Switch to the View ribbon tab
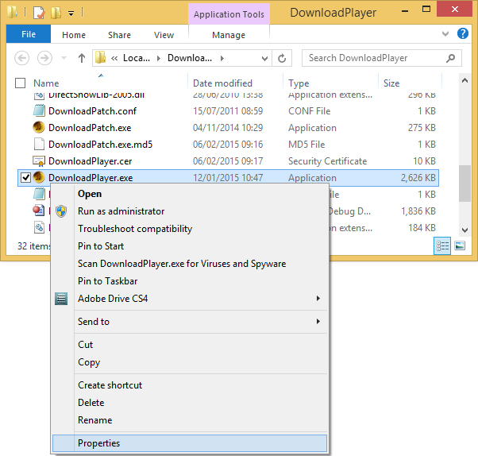This screenshot has height=456, width=478. tap(164, 35)
